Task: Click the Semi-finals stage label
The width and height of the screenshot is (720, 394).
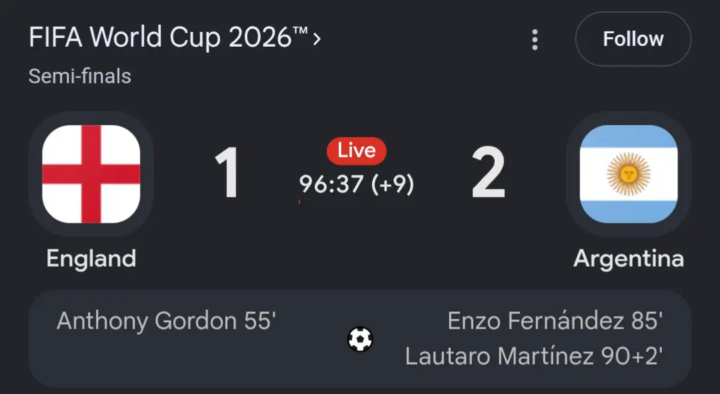Action: (x=80, y=76)
